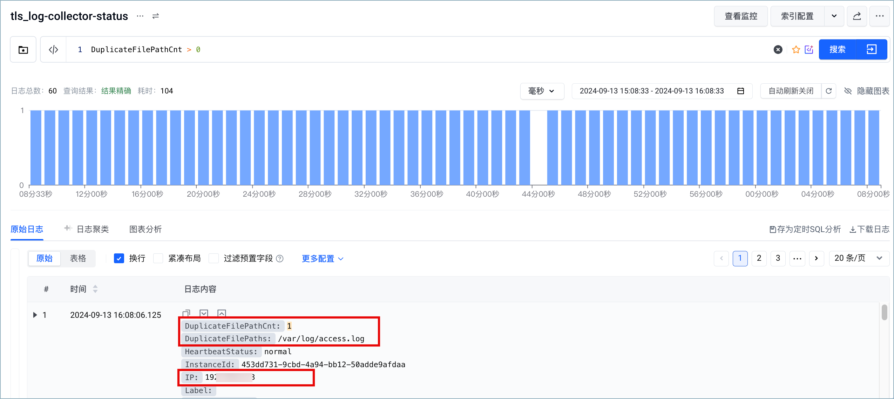Click the share icon in header

pyautogui.click(x=857, y=16)
